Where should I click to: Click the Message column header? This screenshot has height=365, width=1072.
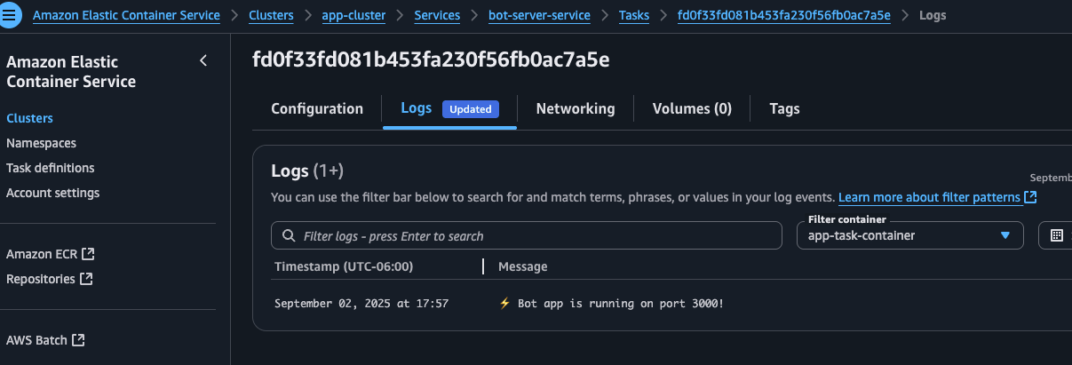tap(522, 266)
